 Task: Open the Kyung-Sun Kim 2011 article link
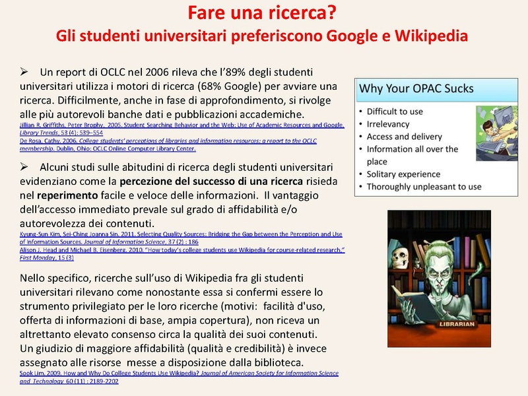pyautogui.click(x=172, y=232)
